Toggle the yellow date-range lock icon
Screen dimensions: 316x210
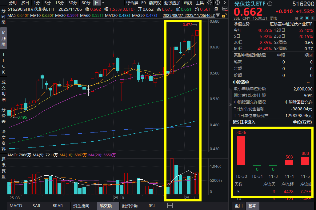224,16
